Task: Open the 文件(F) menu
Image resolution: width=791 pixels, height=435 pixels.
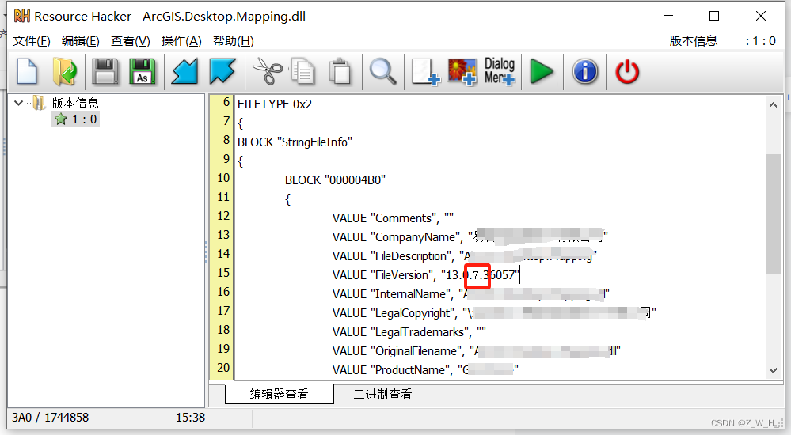Action: tap(32, 41)
